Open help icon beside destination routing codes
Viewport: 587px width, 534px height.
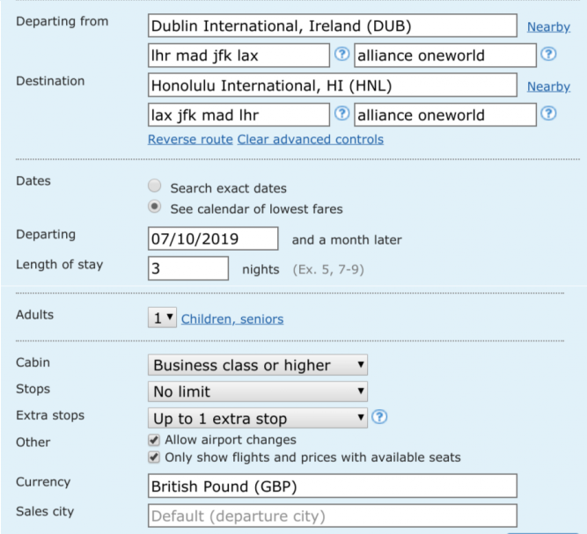341,113
